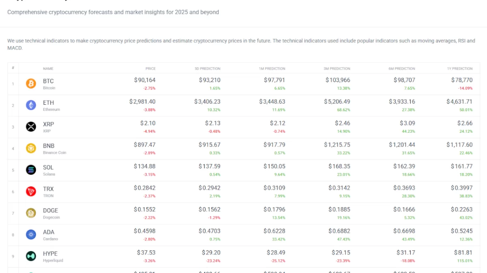Click the Binance Coin icon

point(31,148)
